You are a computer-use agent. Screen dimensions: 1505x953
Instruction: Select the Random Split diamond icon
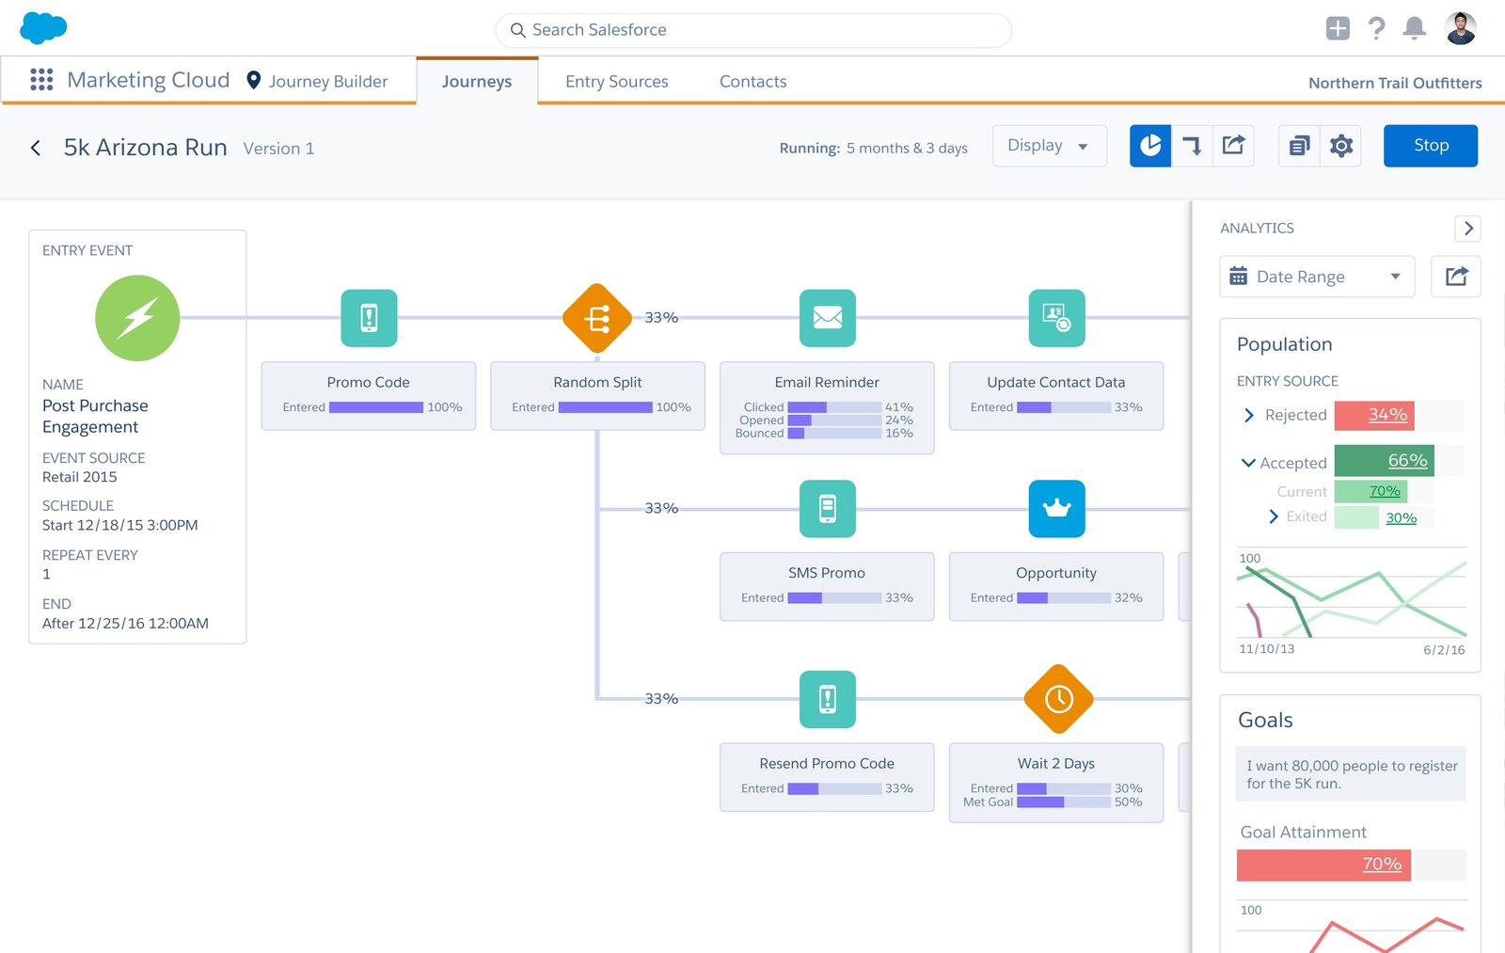597,318
